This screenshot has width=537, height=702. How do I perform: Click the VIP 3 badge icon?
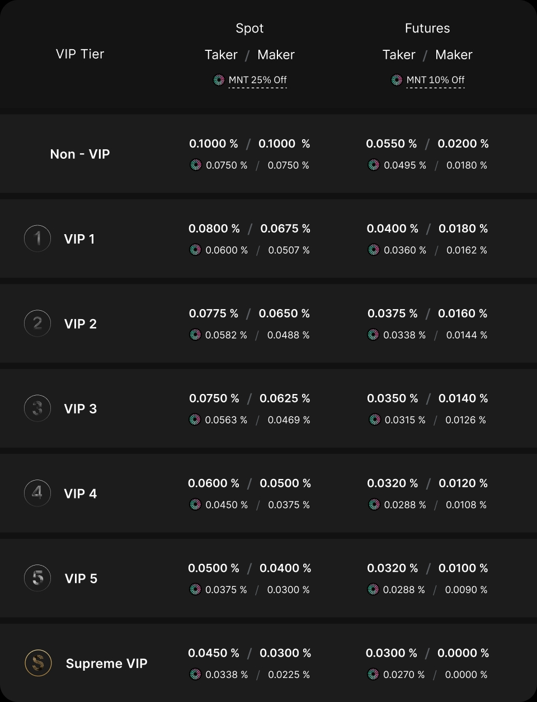pos(37,409)
